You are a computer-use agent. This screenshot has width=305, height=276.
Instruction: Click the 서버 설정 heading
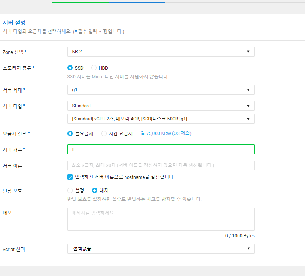pyautogui.click(x=14, y=23)
